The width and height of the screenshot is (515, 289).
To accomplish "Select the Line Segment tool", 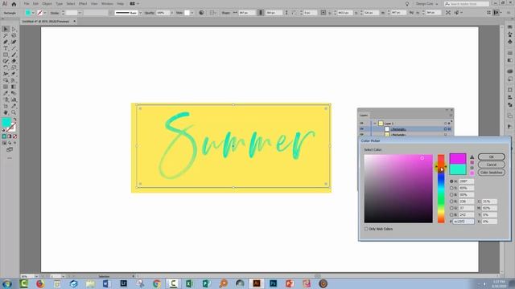I will click(14, 48).
